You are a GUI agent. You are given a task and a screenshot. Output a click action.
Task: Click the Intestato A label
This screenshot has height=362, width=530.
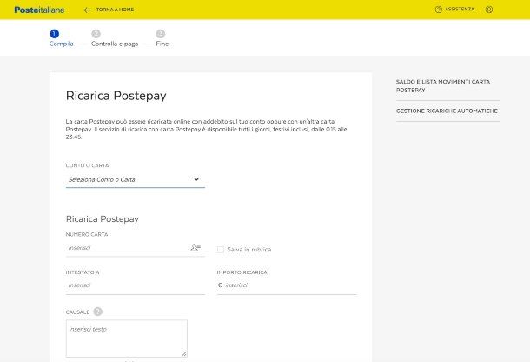83,272
